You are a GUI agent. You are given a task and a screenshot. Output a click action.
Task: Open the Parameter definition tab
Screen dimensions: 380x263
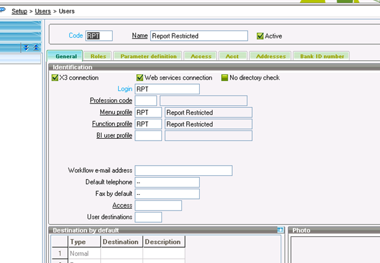coord(148,56)
